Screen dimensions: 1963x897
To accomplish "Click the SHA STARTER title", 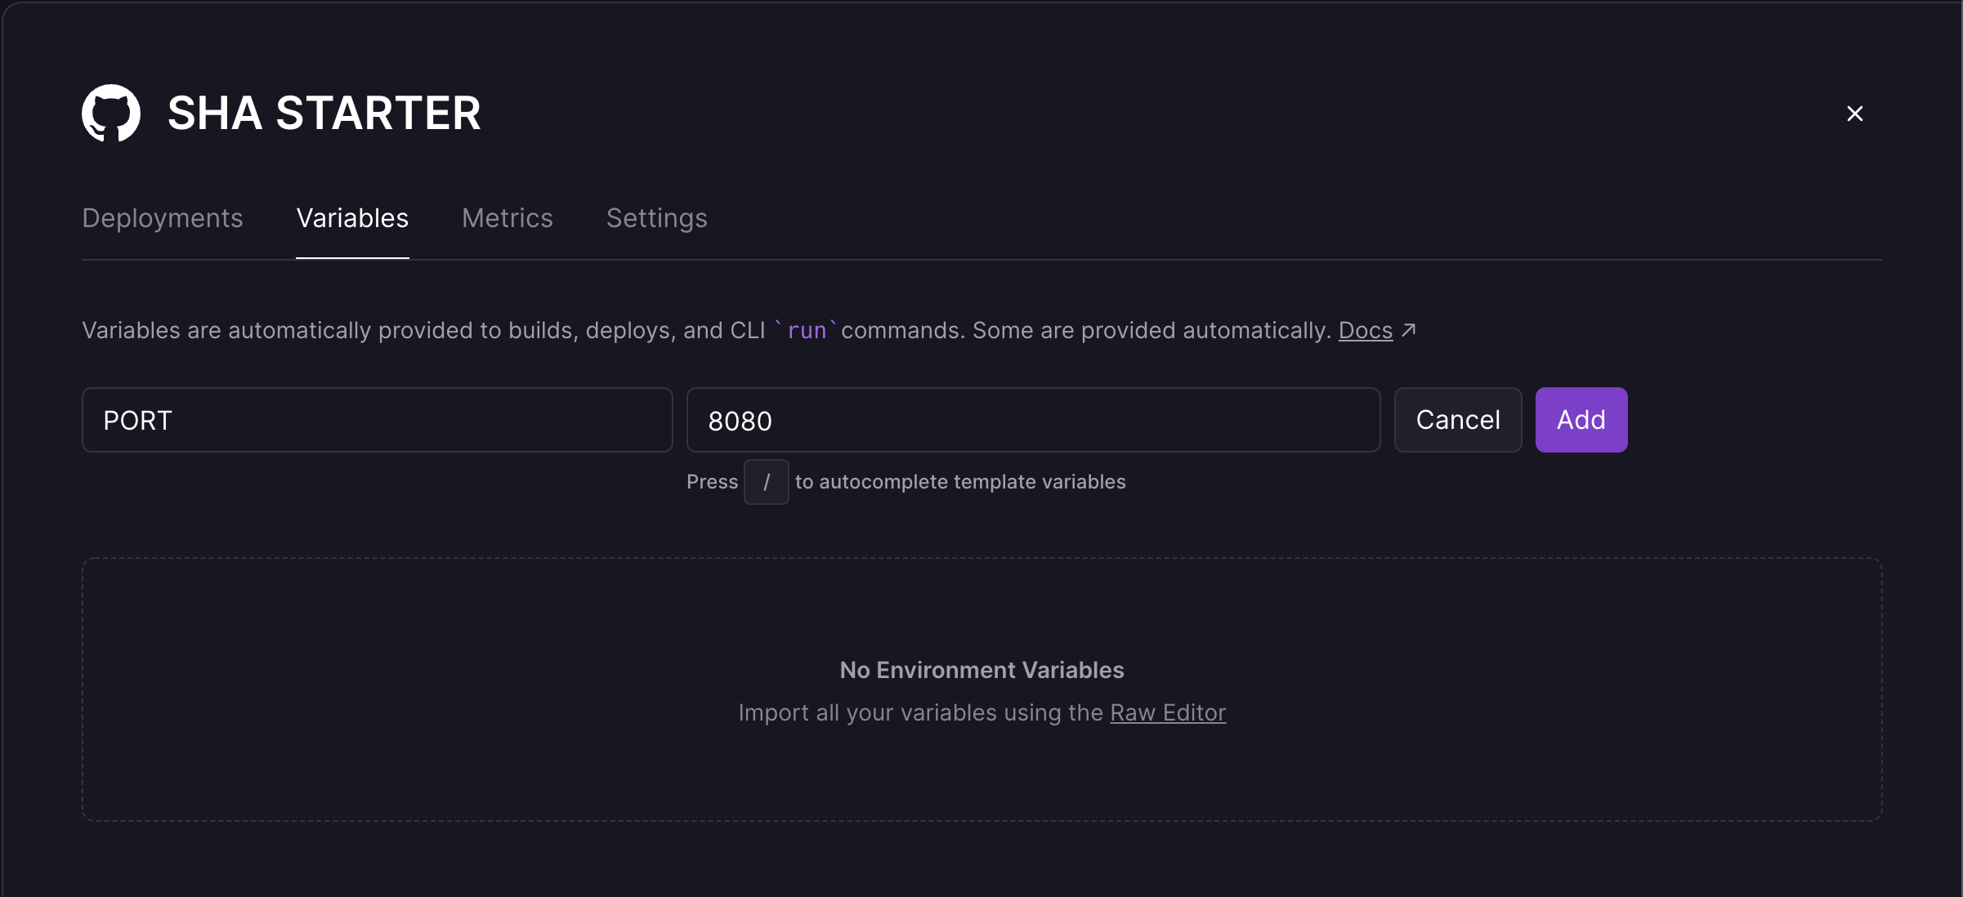I will click(324, 113).
